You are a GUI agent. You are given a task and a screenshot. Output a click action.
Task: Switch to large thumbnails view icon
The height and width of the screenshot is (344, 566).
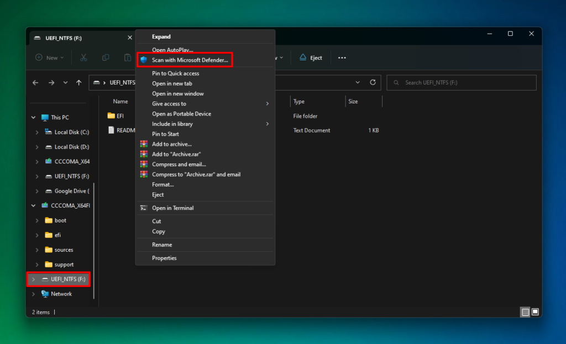535,312
